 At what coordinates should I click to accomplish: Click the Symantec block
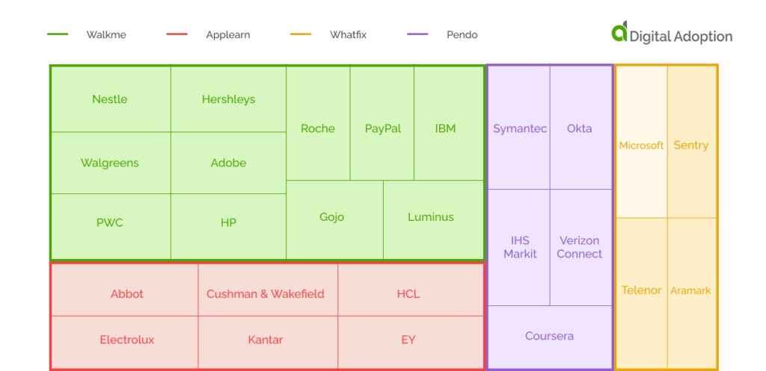click(x=519, y=128)
